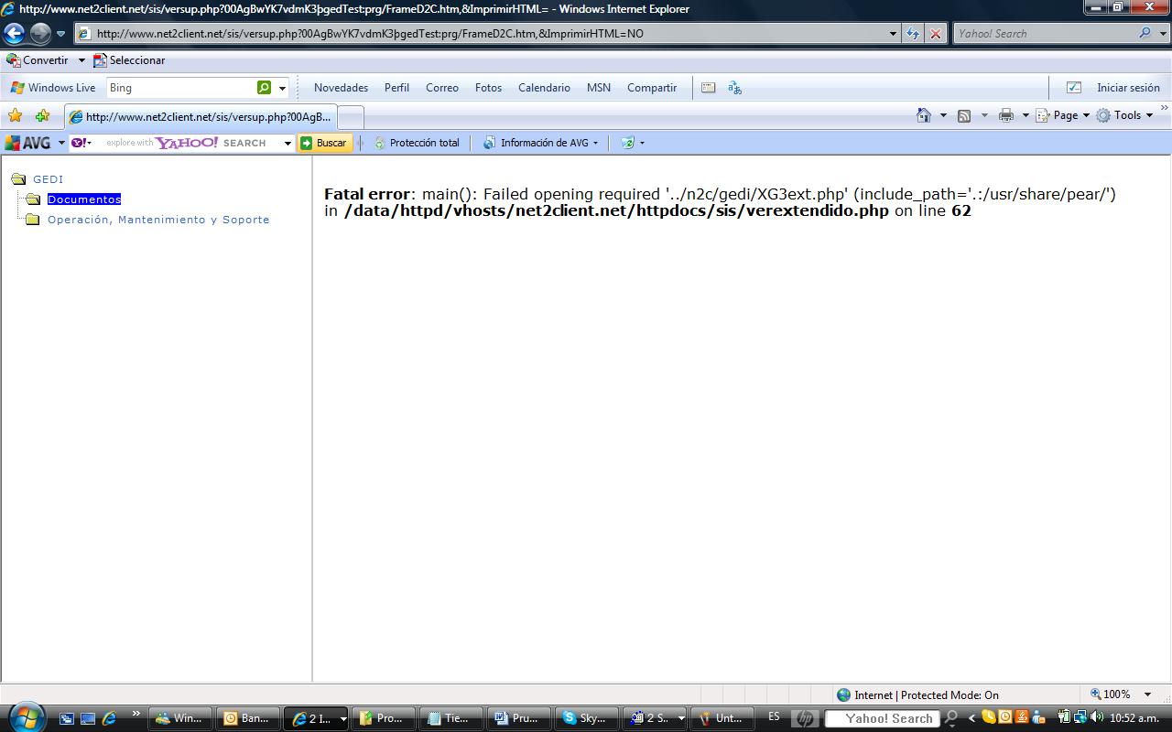Screen dimensions: 1172x732
Task: Open the Home button dropdown arrow
Action: pyautogui.click(x=943, y=115)
